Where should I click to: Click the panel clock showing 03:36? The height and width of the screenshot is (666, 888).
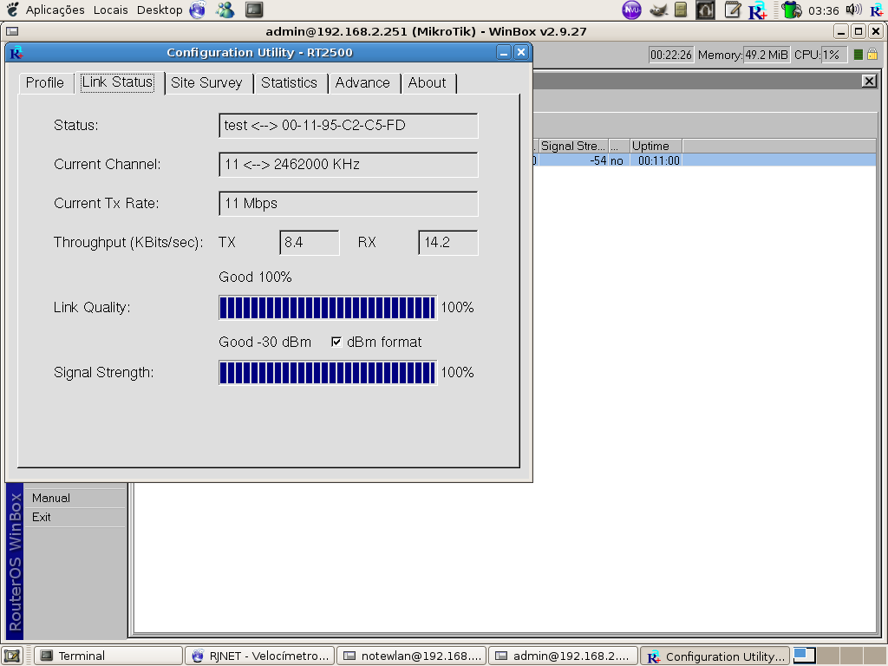coord(824,10)
